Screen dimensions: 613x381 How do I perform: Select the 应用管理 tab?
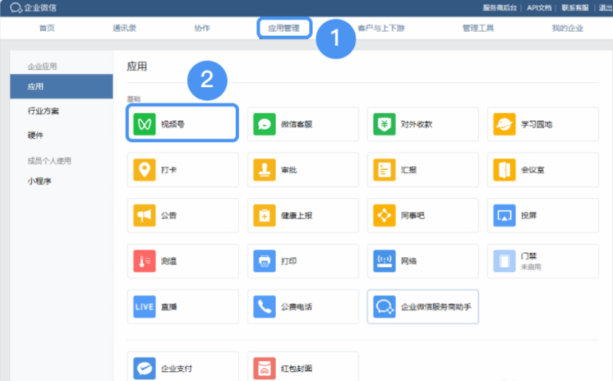coord(284,28)
